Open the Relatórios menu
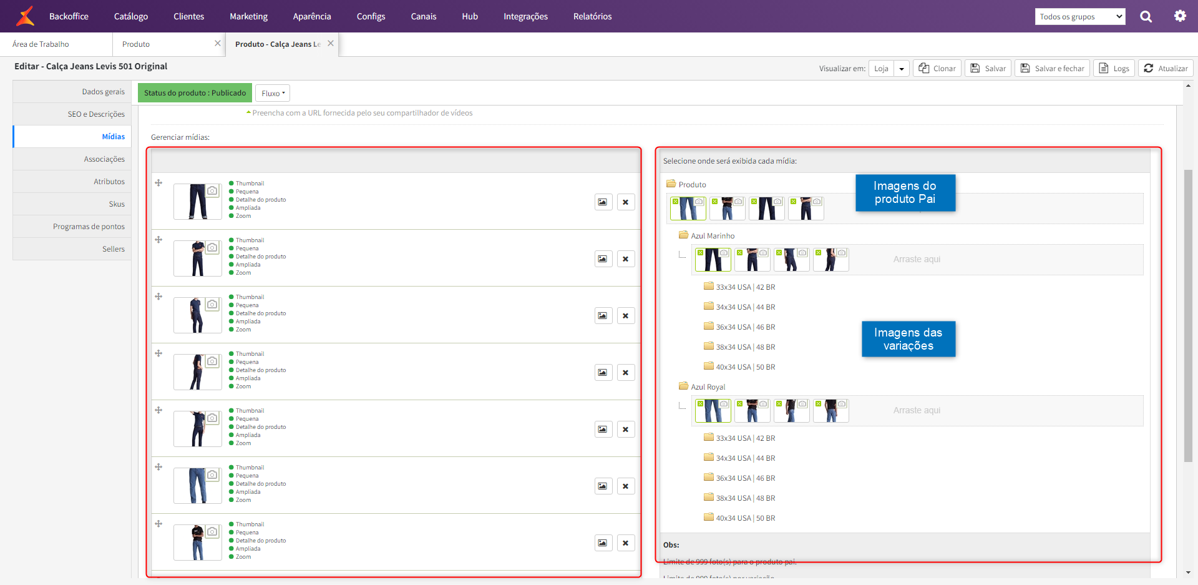Image resolution: width=1198 pixels, height=585 pixels. pos(592,16)
